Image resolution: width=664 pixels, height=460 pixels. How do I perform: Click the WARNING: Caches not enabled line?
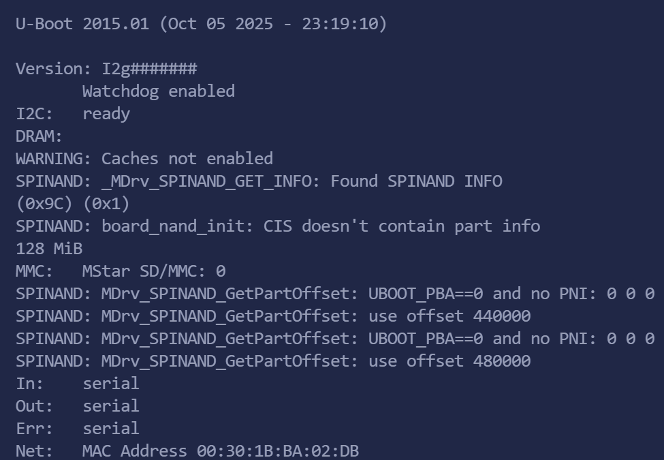click(144, 159)
